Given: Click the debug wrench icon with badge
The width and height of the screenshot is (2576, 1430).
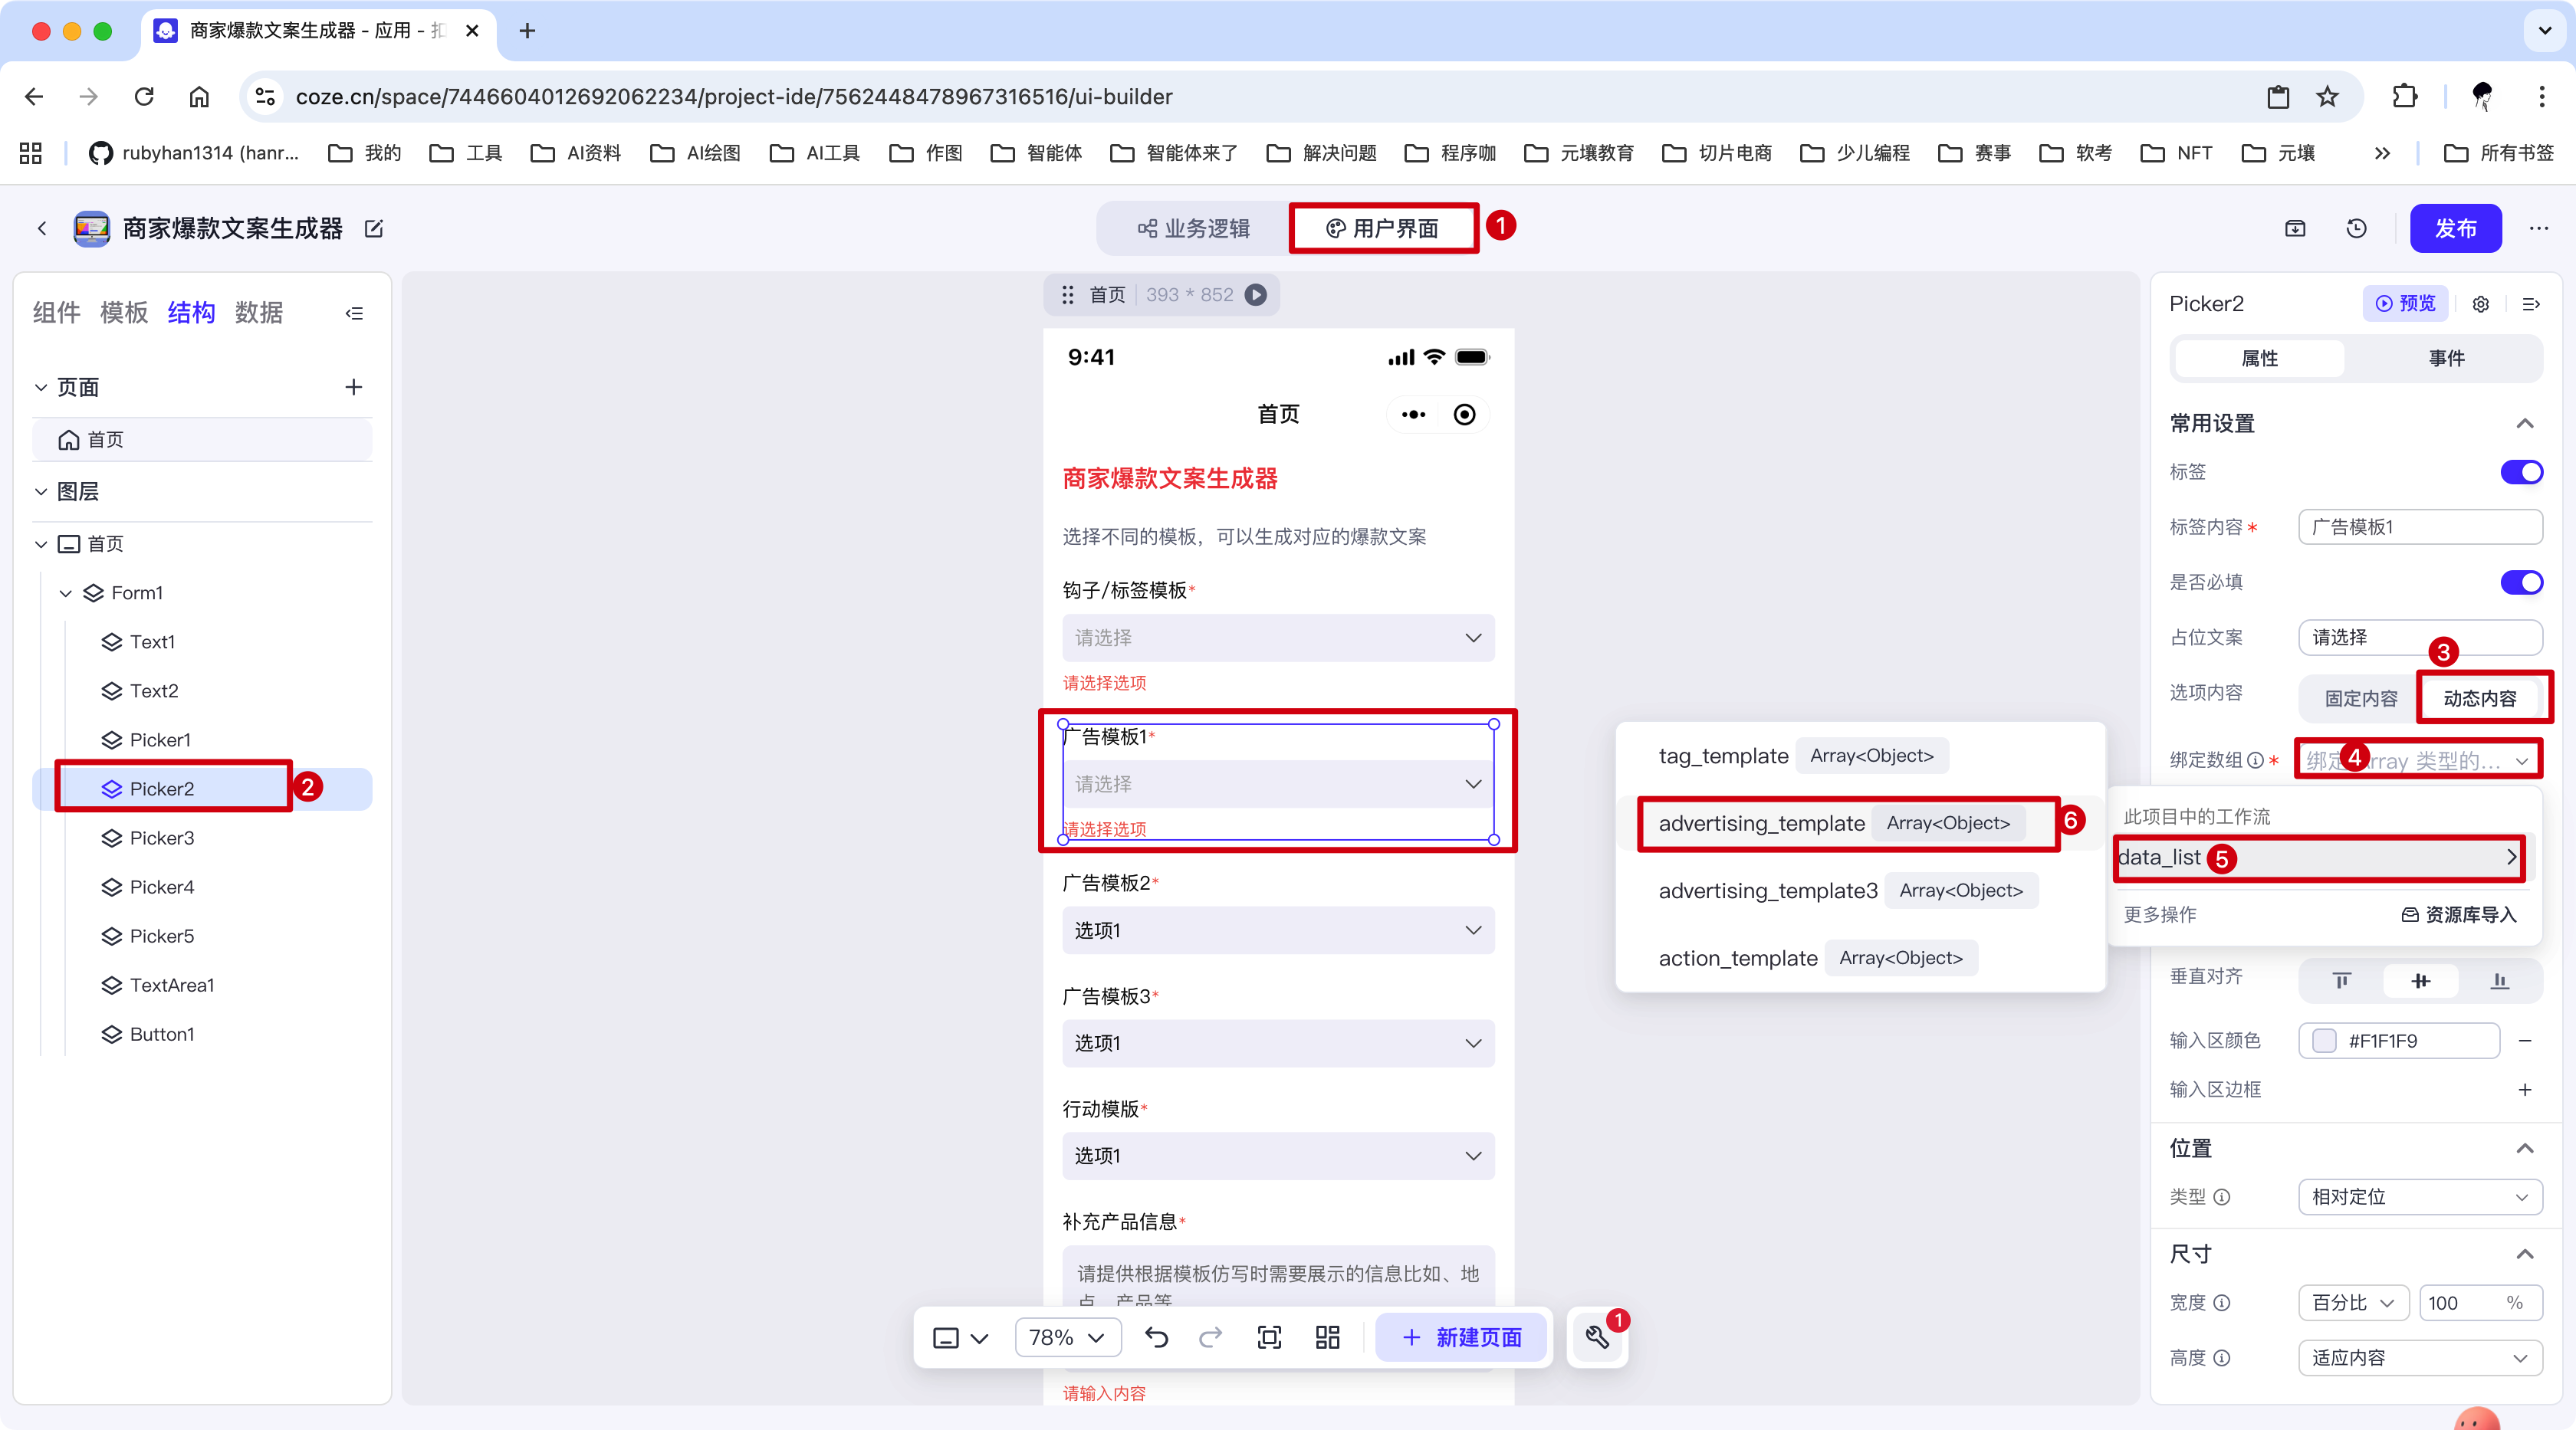Looking at the screenshot, I should coord(1597,1337).
